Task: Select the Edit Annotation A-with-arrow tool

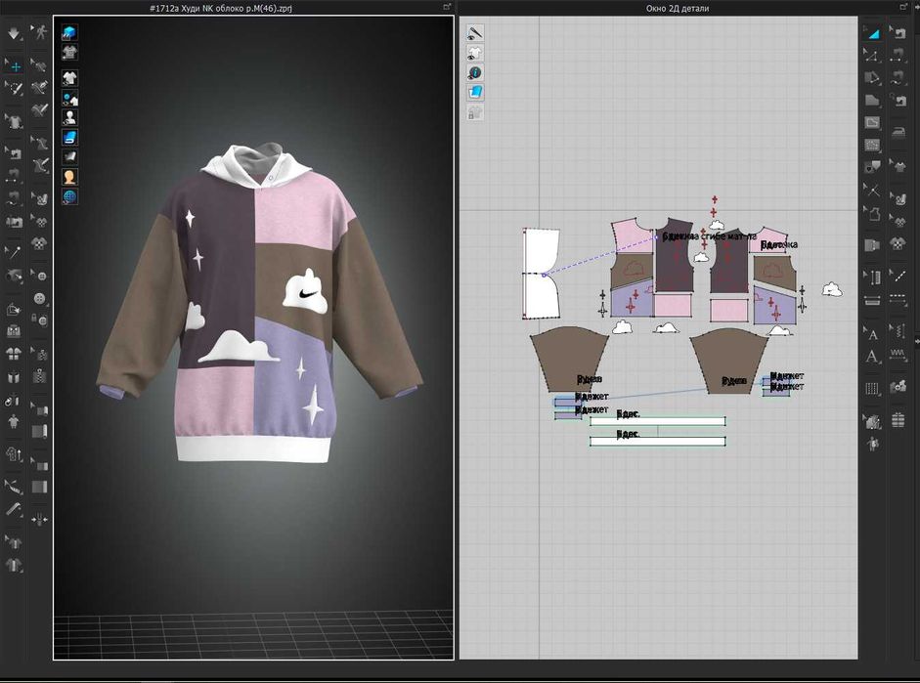Action: pyautogui.click(x=872, y=333)
